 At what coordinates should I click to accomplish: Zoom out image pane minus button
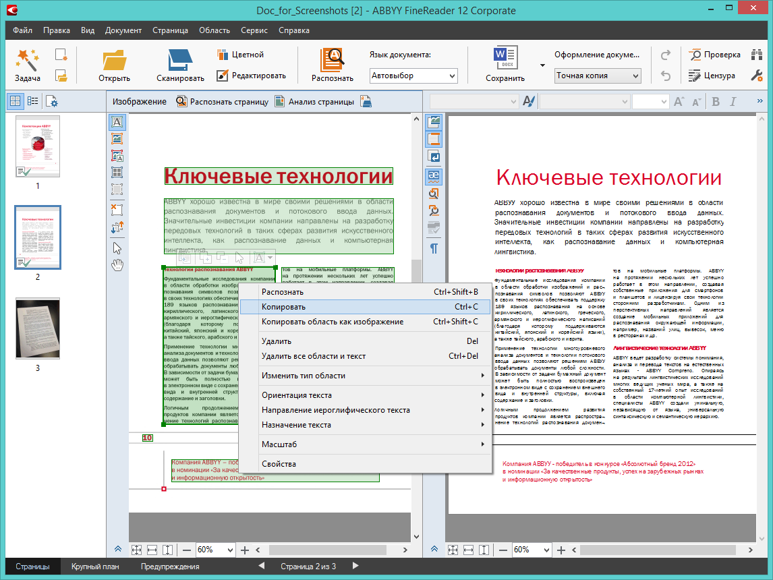(187, 550)
